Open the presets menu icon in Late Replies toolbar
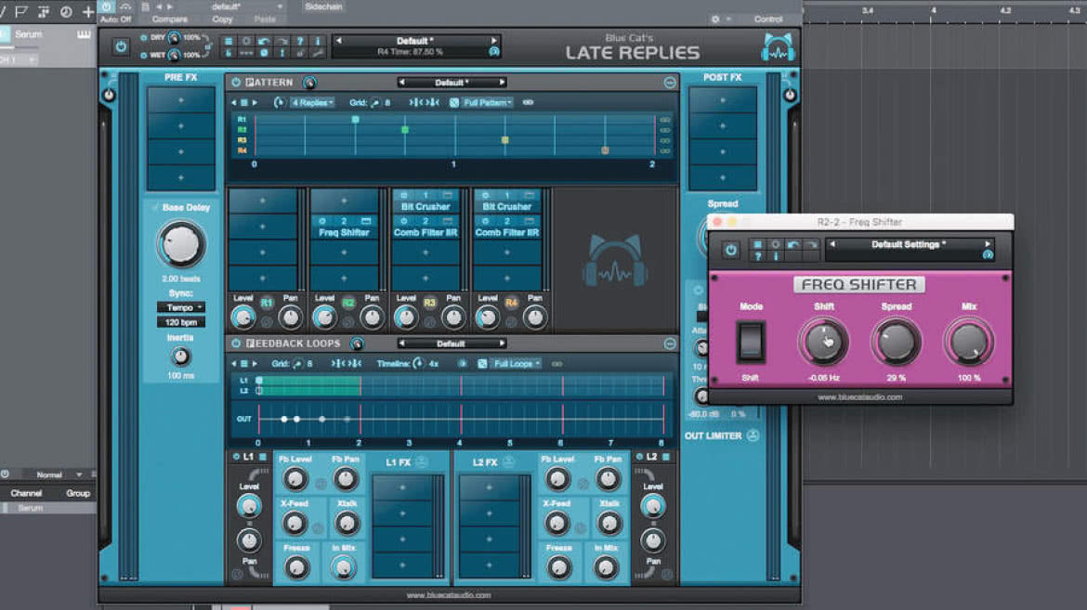This screenshot has width=1087, height=610. (228, 42)
